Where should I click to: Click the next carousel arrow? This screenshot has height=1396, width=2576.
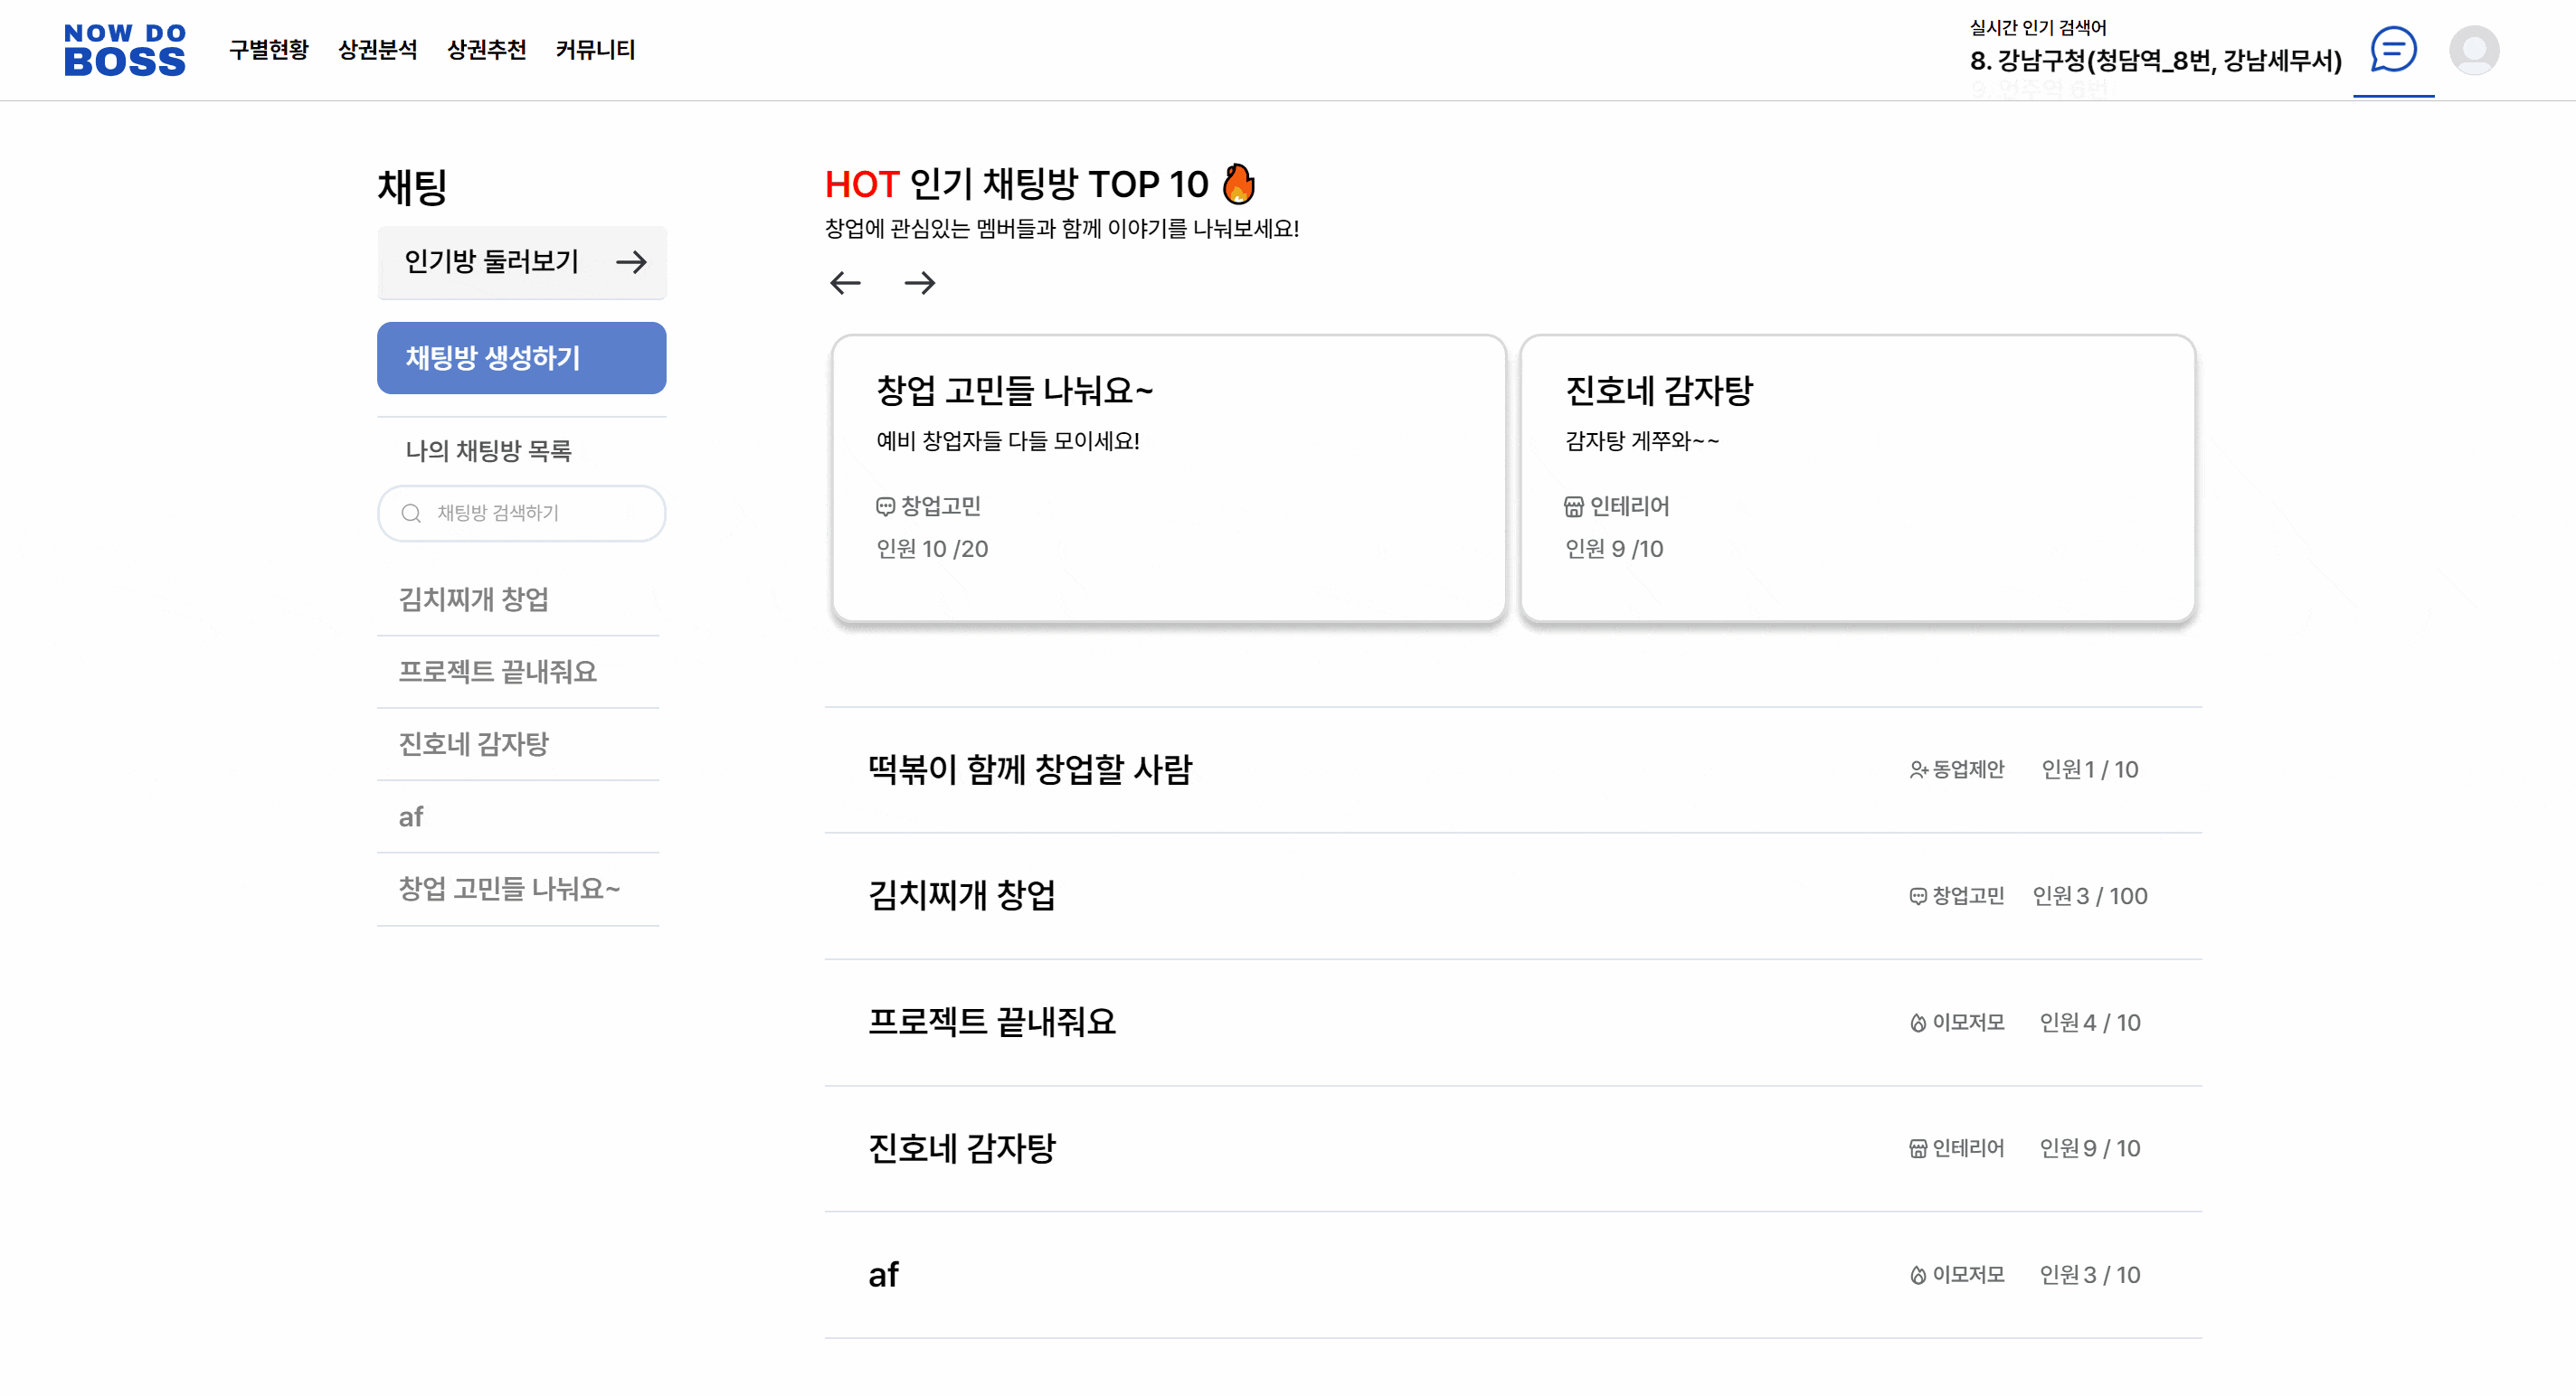click(919, 283)
